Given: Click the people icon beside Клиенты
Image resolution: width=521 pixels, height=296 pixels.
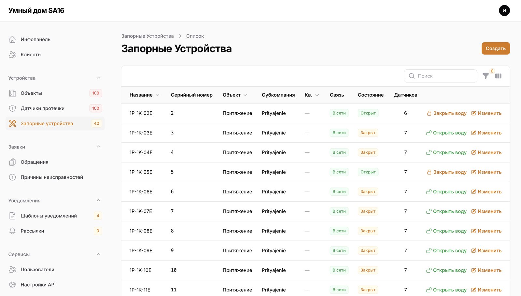Looking at the screenshot, I should pyautogui.click(x=12, y=55).
